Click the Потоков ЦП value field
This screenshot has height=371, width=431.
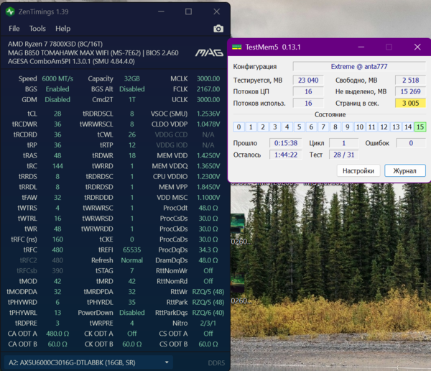tap(308, 91)
